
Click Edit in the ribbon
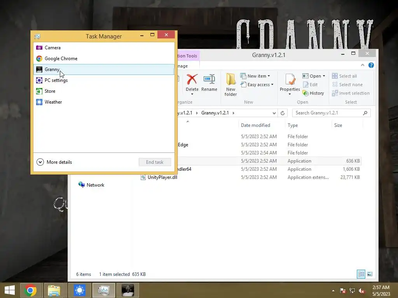tap(310, 85)
